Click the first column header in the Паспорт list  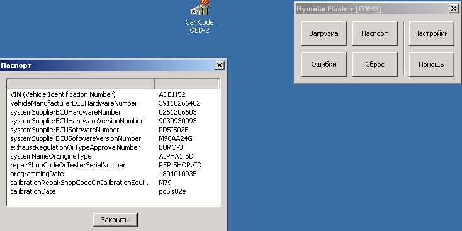pos(81,84)
